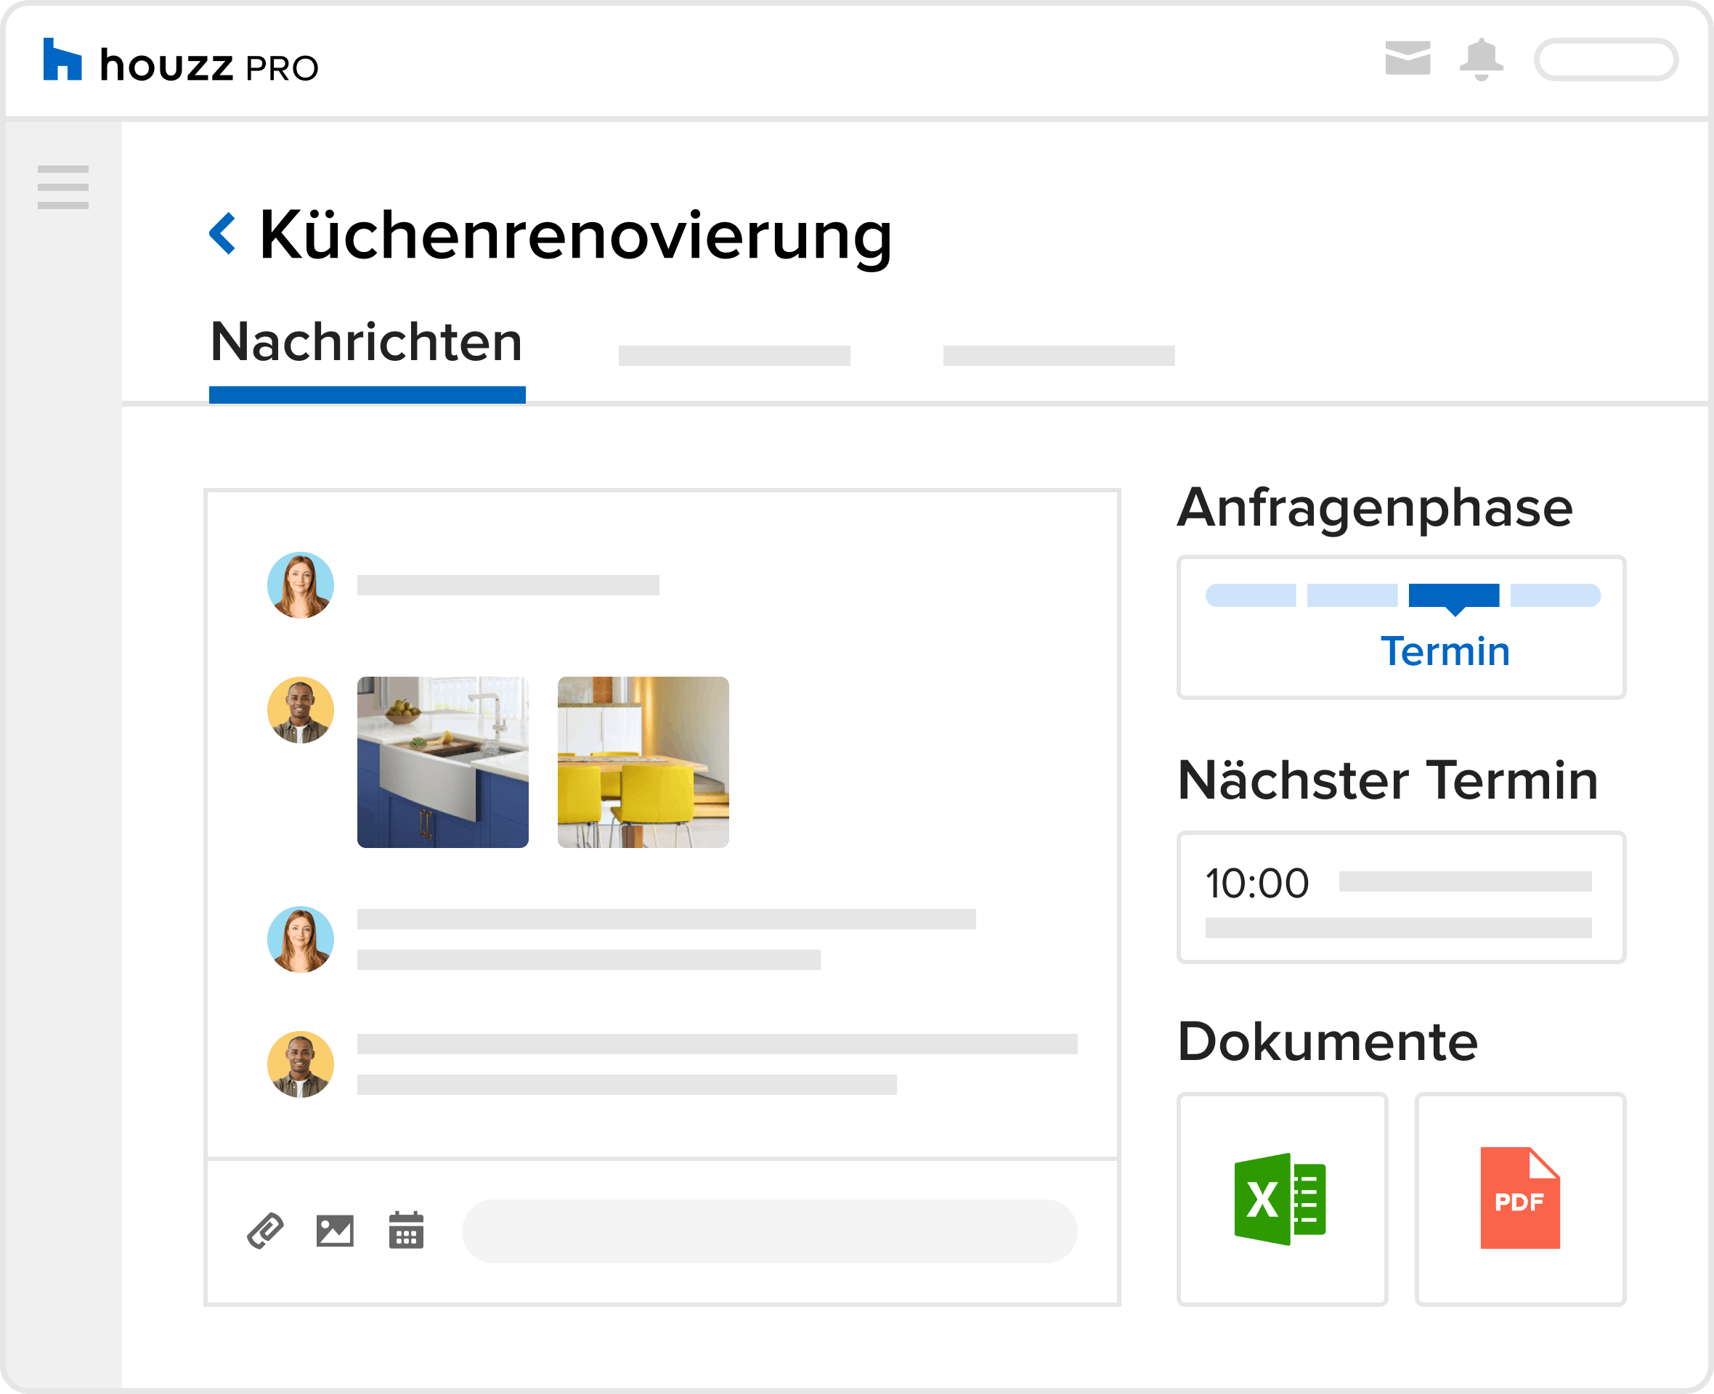
Task: Open notifications bell icon
Action: (1481, 60)
